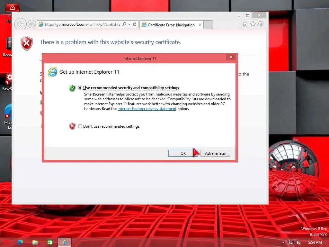
Task: Minimize the Internet Explorer window
Action: 239,15
